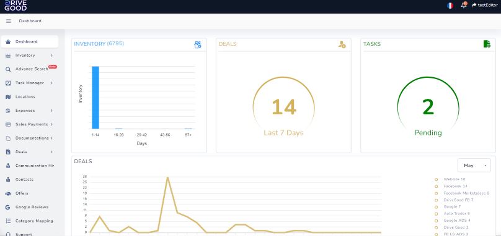Toggle Drive Good 3 legend series
This screenshot has height=236, width=501.
tap(452, 227)
